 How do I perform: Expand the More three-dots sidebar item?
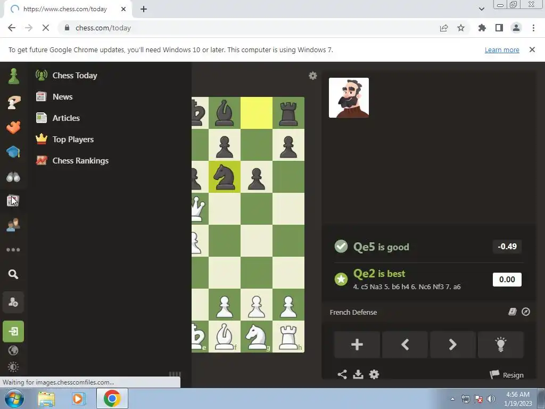click(x=13, y=250)
